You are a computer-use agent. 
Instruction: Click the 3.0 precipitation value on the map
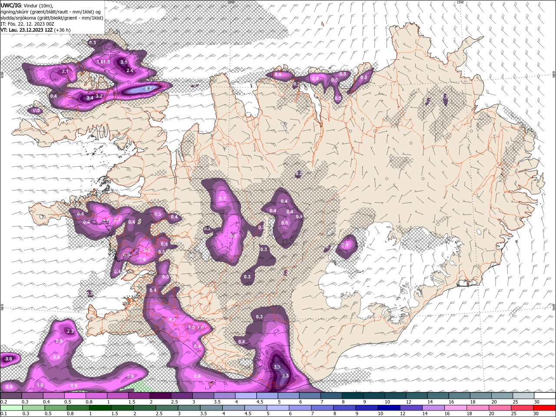[9, 359]
